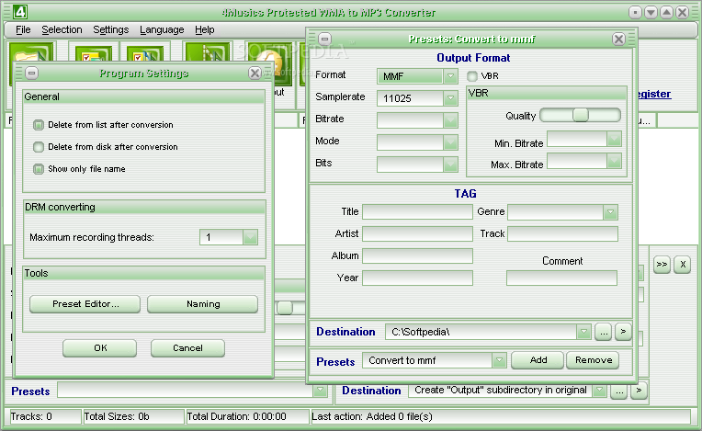The width and height of the screenshot is (702, 431).
Task: Click the Album tag input field
Action: [x=417, y=256]
